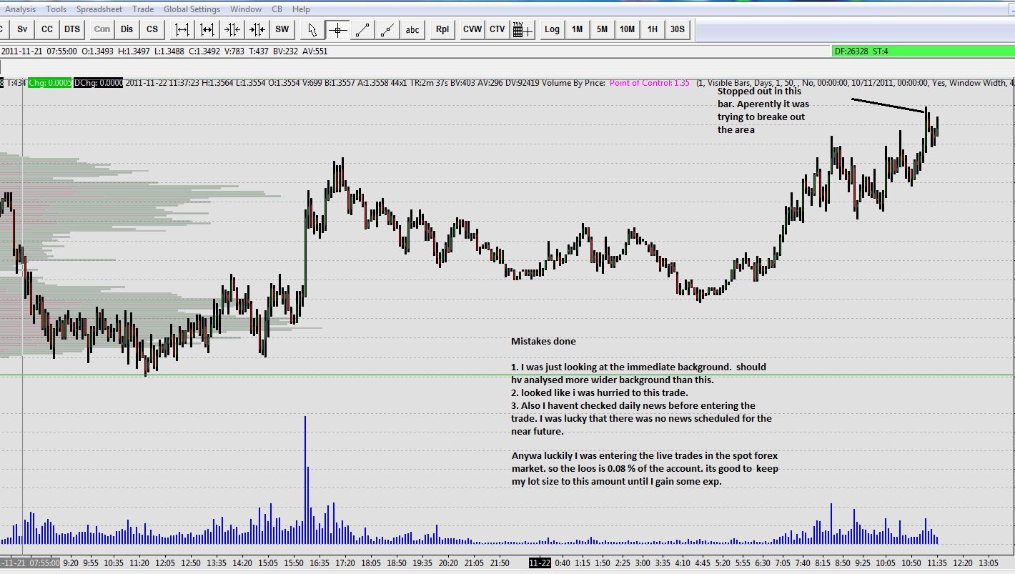
Task: Open the Help menu
Action: [x=301, y=9]
